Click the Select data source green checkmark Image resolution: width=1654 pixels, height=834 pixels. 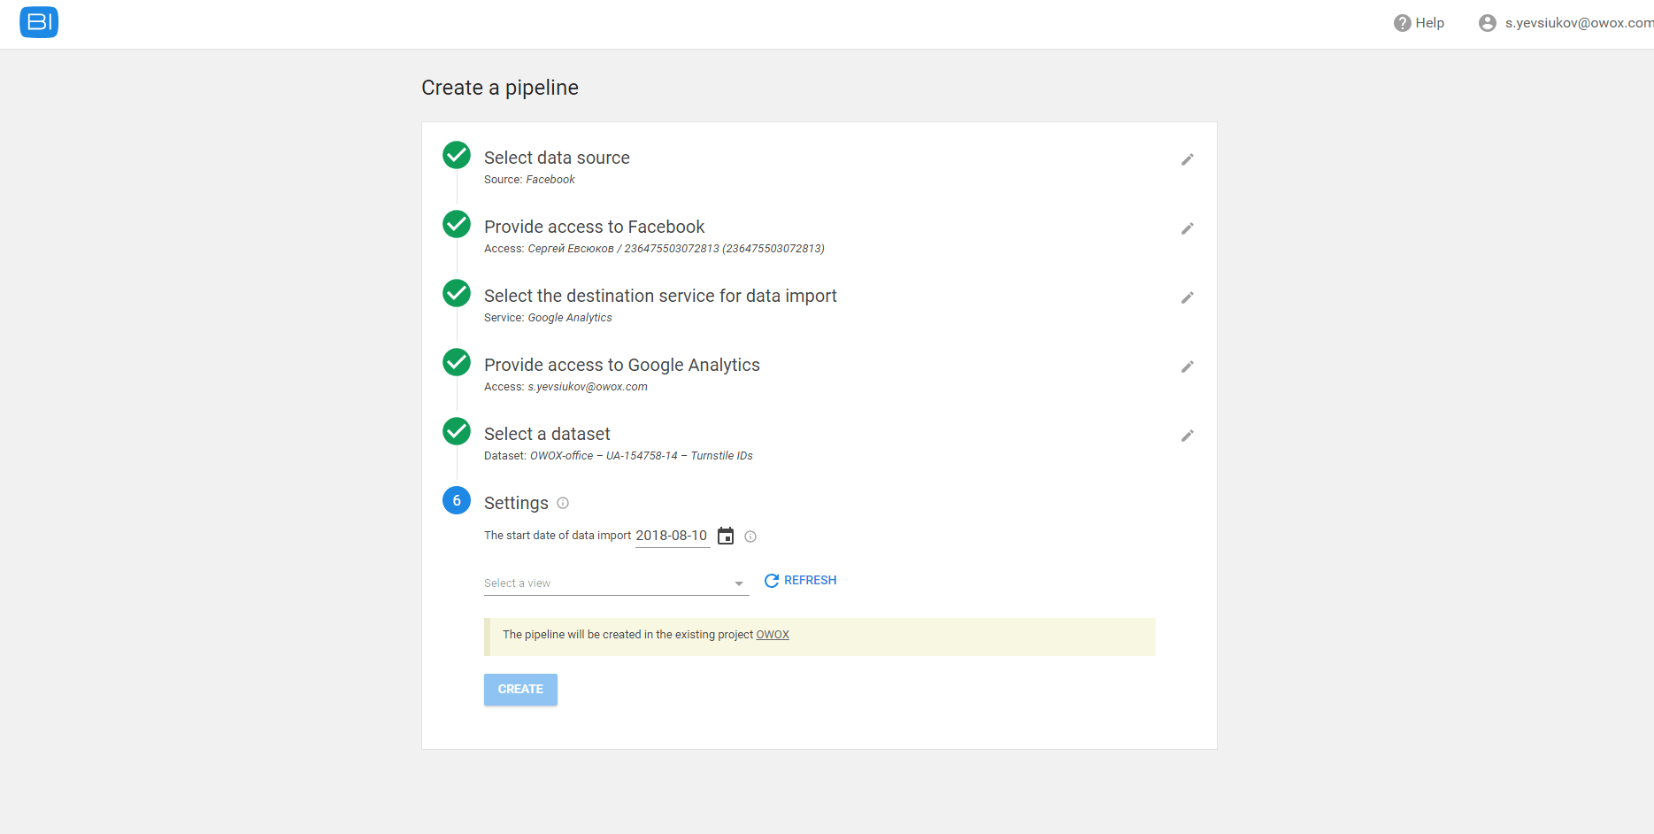coord(457,155)
